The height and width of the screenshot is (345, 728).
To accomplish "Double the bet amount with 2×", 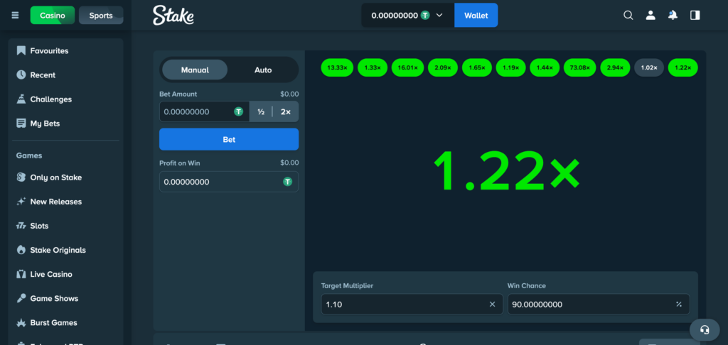I will pos(286,111).
